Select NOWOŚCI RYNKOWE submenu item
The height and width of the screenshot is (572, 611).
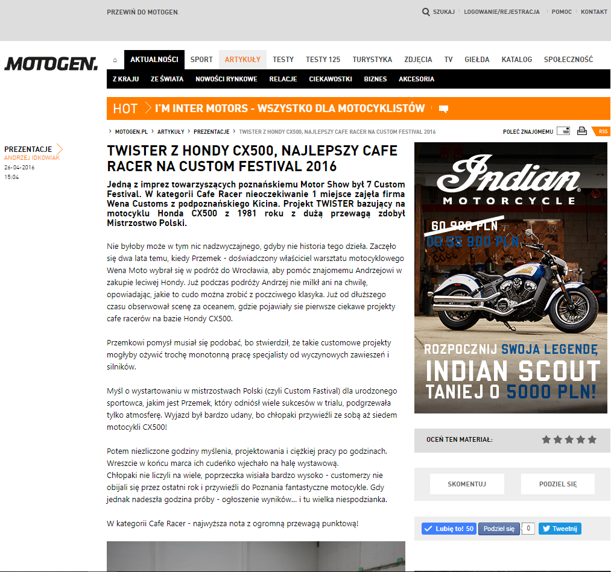pos(226,79)
